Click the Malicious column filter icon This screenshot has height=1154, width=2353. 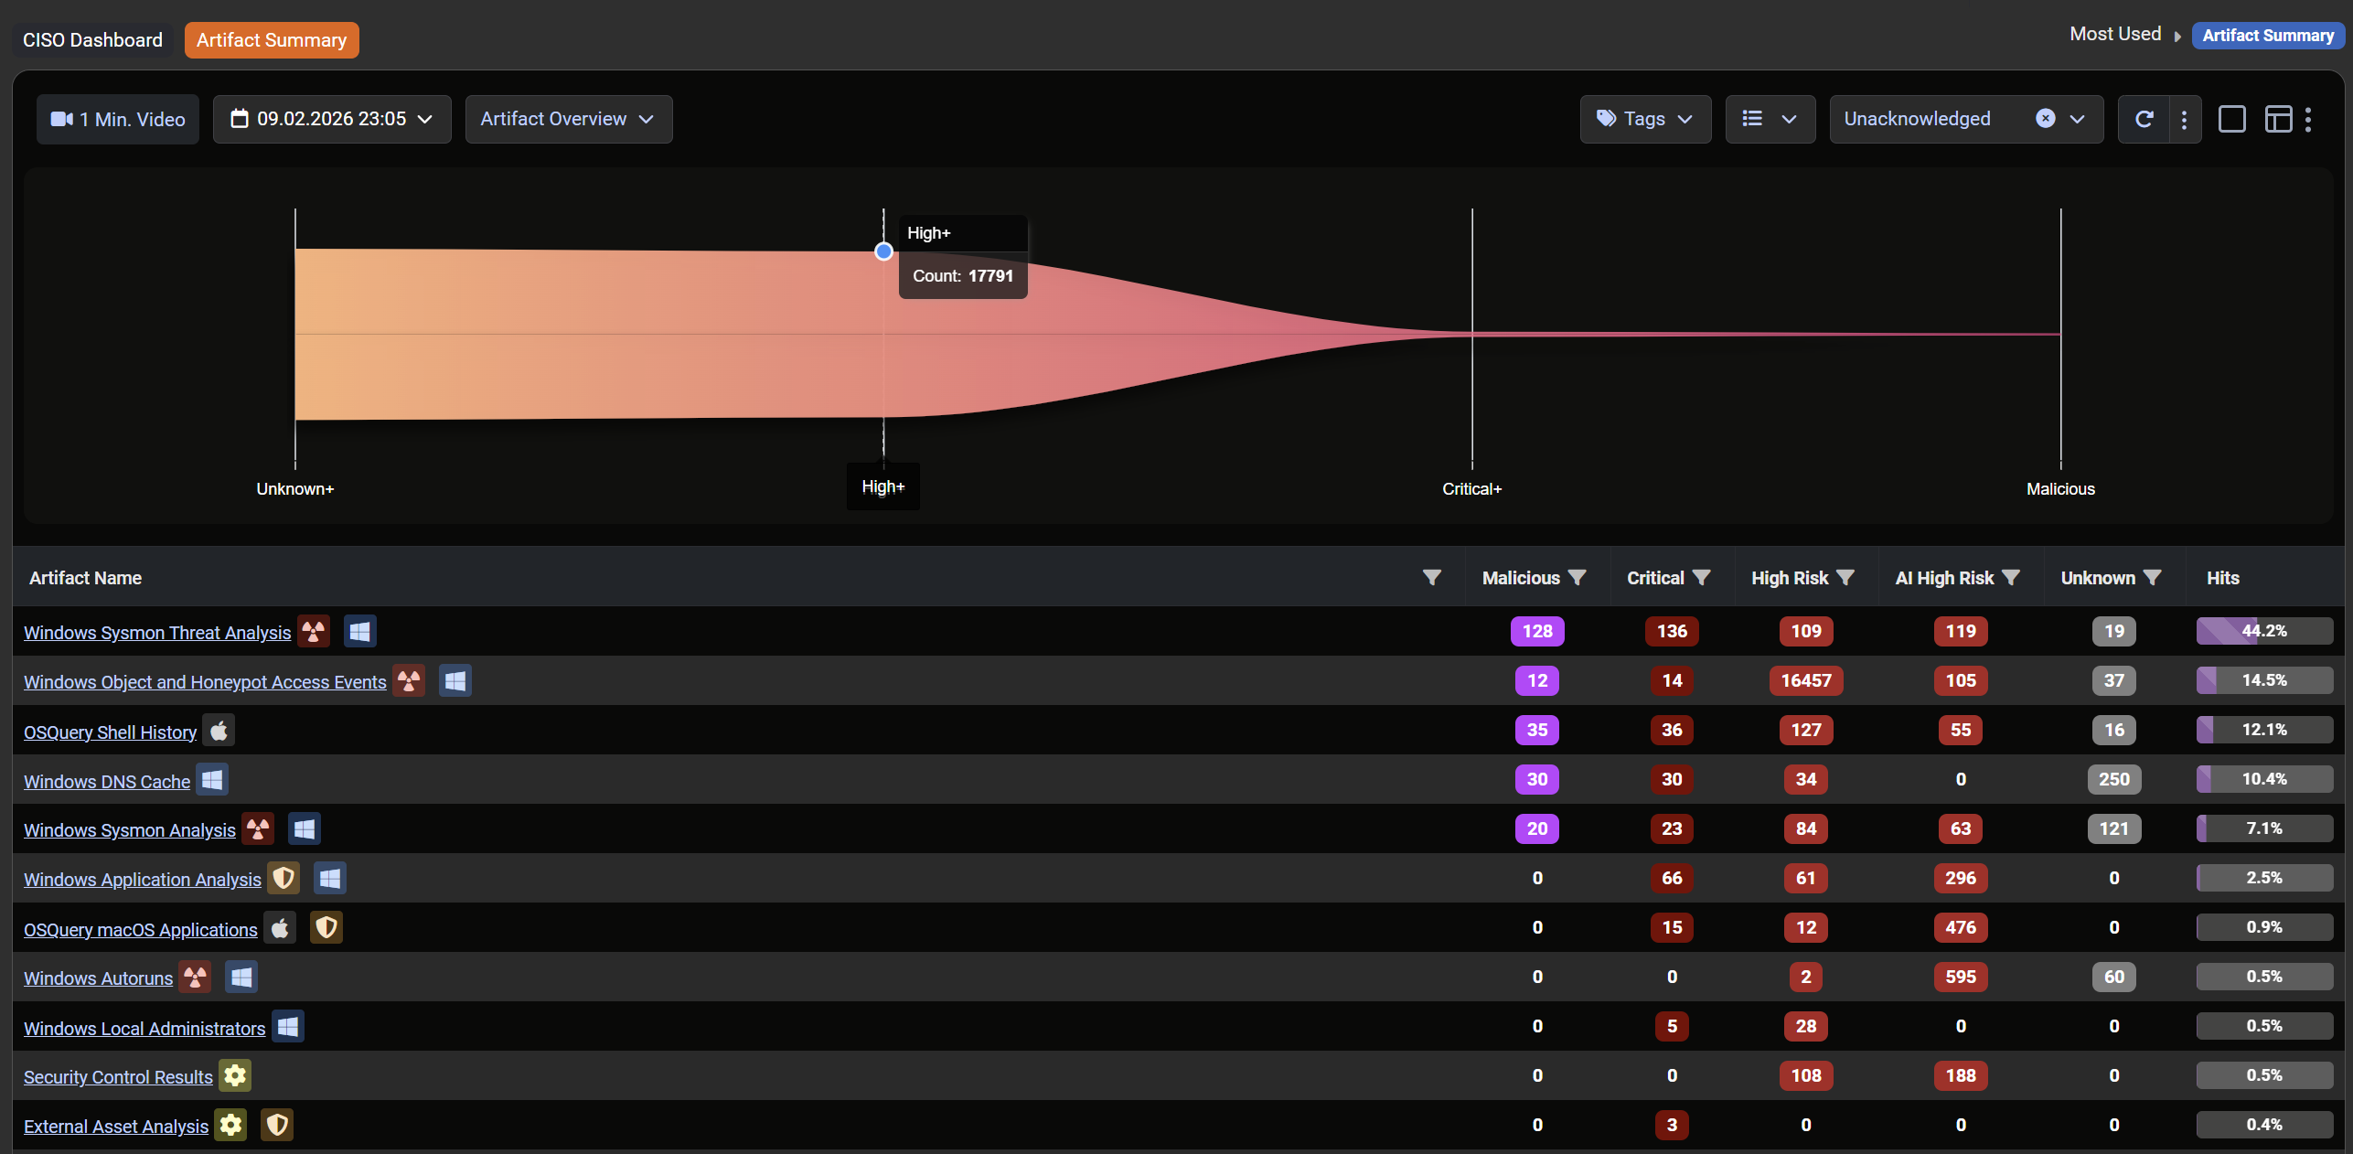pyautogui.click(x=1578, y=578)
